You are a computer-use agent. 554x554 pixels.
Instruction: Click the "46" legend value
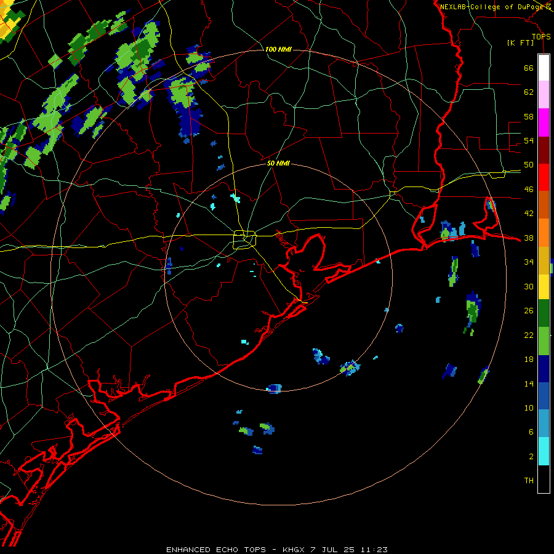(x=529, y=190)
